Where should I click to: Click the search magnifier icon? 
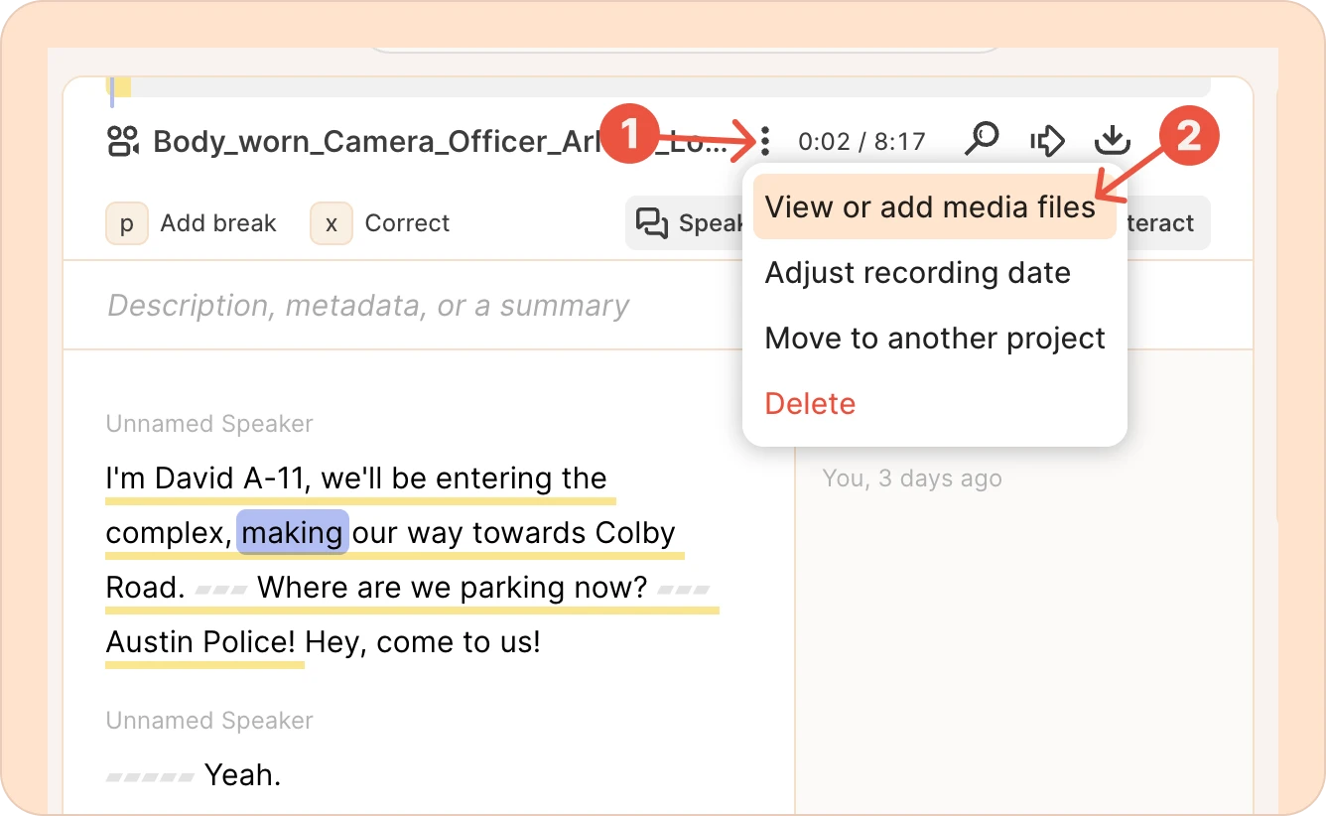point(982,140)
